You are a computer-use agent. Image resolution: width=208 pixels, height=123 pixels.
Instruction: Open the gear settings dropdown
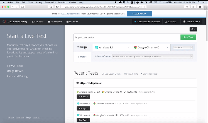coord(193,29)
